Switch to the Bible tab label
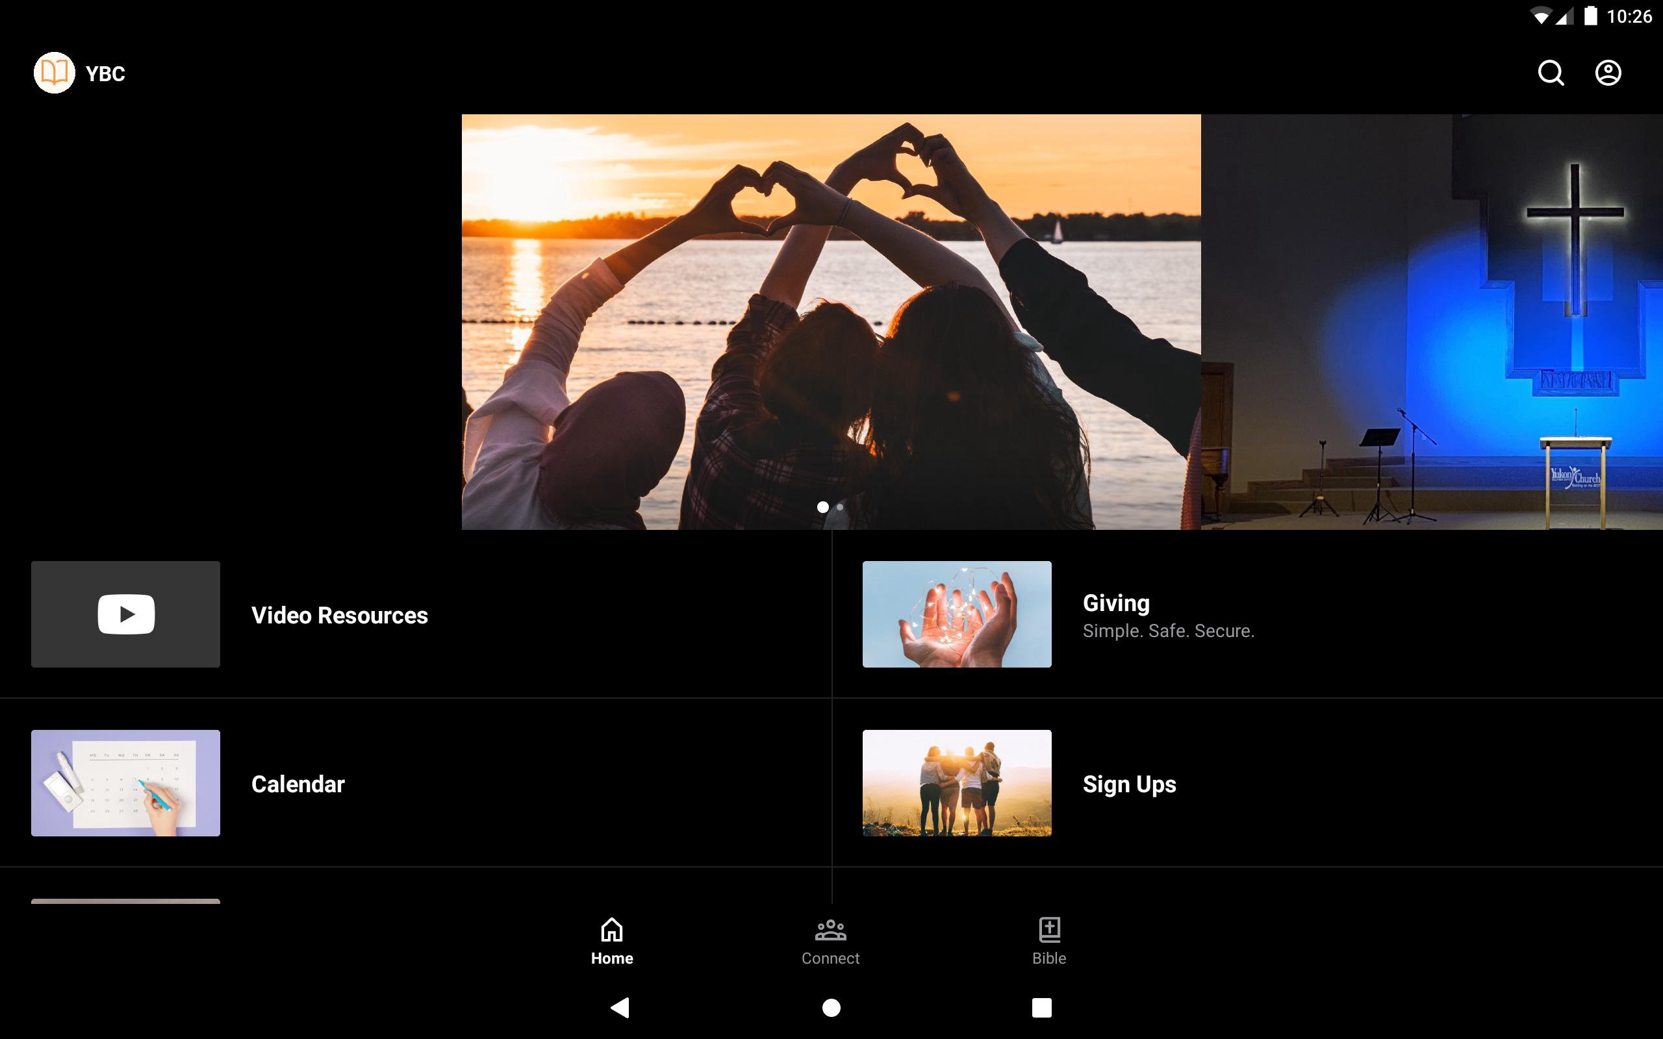The height and width of the screenshot is (1039, 1663). click(1048, 958)
